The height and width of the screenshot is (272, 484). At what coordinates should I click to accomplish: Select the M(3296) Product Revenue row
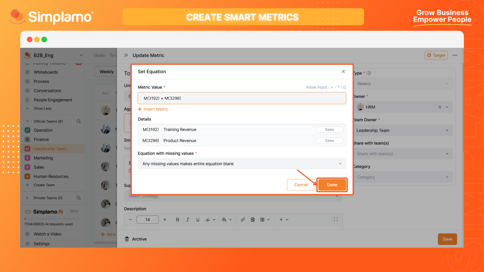click(x=242, y=141)
